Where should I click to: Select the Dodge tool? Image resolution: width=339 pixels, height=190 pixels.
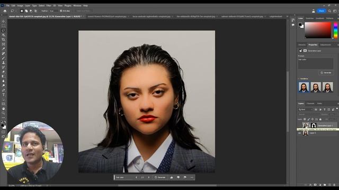[x=3, y=85]
